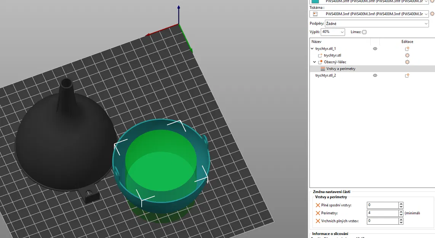Hide trychtyr.stl_2 using eye icon
435x238 pixels.
[375, 75]
